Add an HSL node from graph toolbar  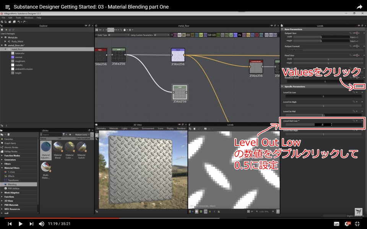[227, 35]
